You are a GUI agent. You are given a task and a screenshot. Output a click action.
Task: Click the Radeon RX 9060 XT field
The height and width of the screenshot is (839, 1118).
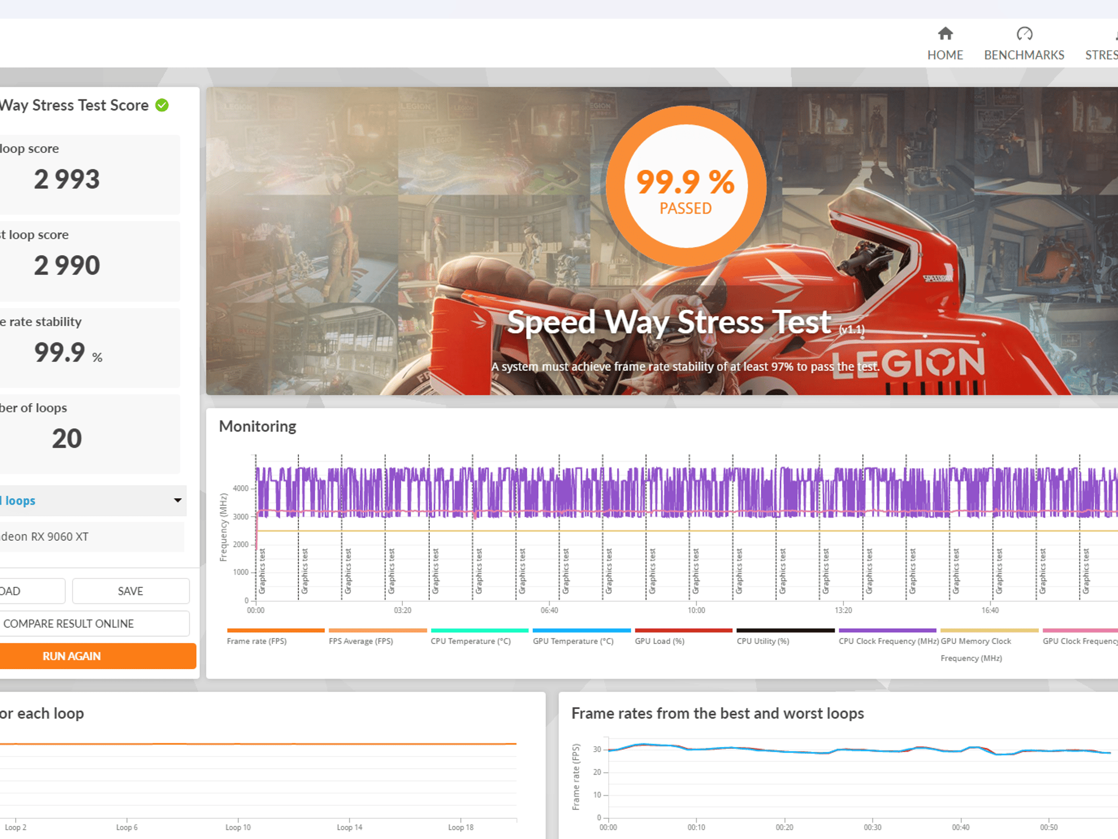pyautogui.click(x=92, y=536)
